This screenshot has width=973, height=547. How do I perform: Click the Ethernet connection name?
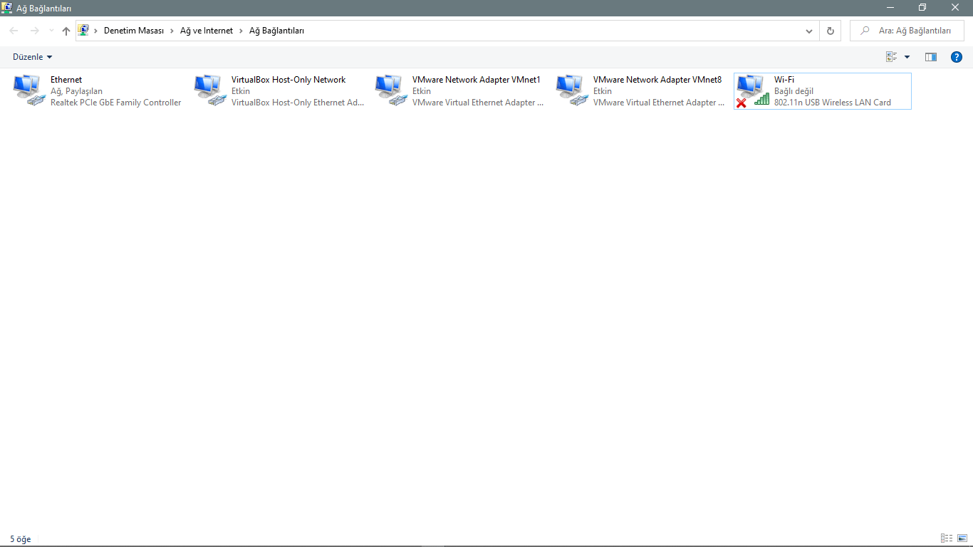point(66,80)
